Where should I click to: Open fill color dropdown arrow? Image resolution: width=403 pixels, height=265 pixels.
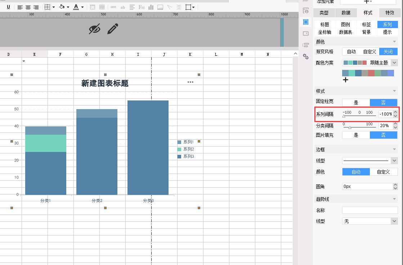click(68, 7)
